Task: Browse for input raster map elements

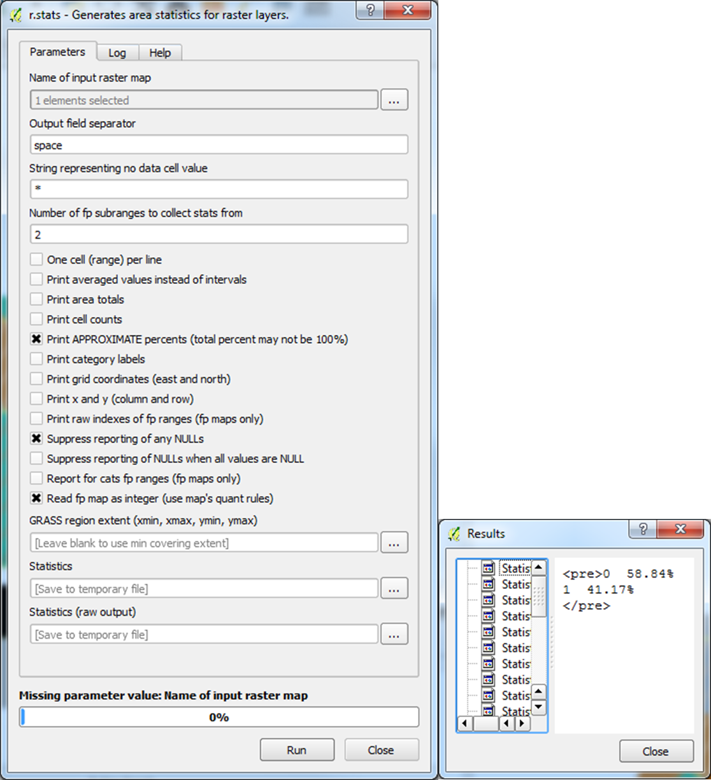Action: 394,99
